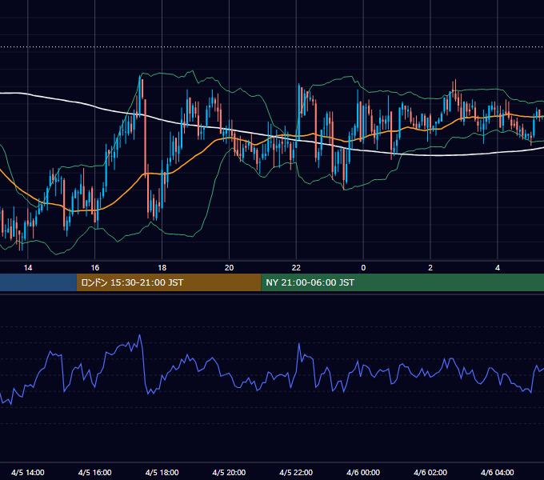Click the 4/5 14:00 date label
The width and height of the screenshot is (544, 480).
28,472
